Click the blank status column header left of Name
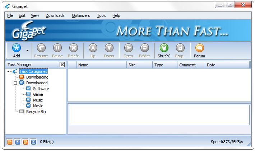255x151 pixels. pos(72,65)
